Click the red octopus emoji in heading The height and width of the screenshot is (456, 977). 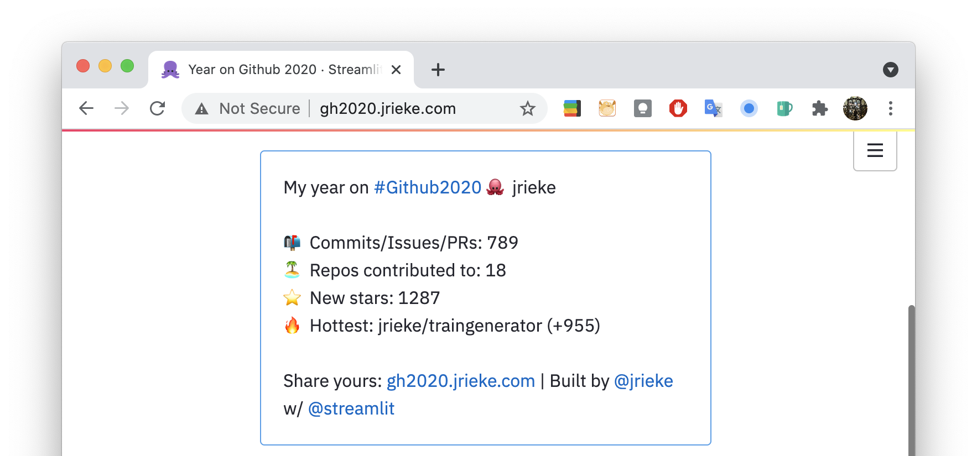[495, 187]
